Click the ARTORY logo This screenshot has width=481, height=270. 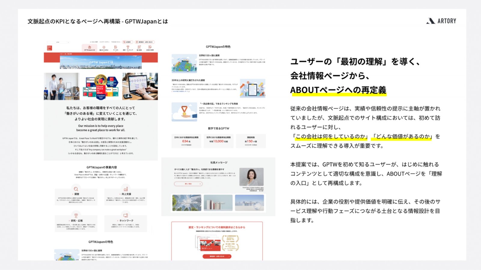click(x=441, y=21)
